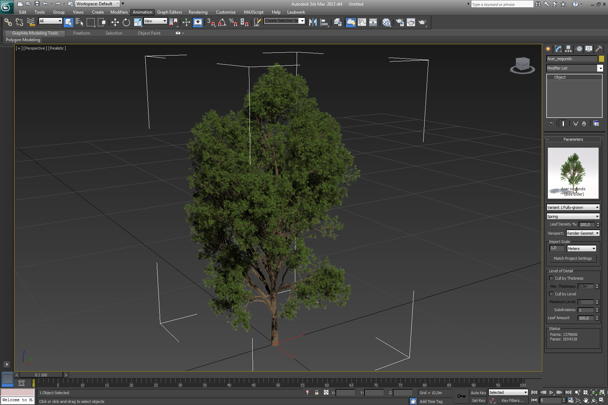Select the Move tool in toolbar
This screenshot has height=405, width=608.
point(115,22)
